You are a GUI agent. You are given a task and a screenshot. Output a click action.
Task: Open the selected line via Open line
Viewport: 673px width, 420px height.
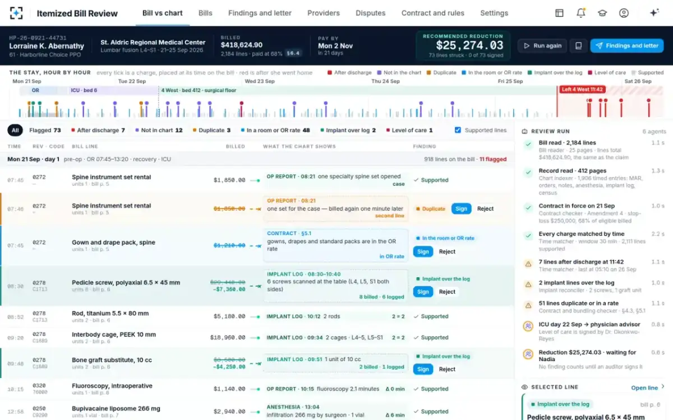648,388
